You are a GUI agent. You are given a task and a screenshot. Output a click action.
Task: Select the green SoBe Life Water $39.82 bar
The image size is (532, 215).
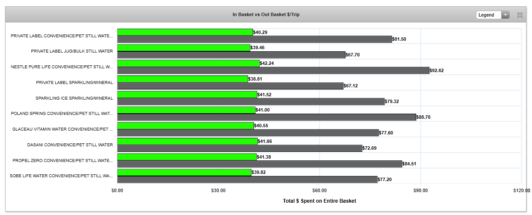184,172
